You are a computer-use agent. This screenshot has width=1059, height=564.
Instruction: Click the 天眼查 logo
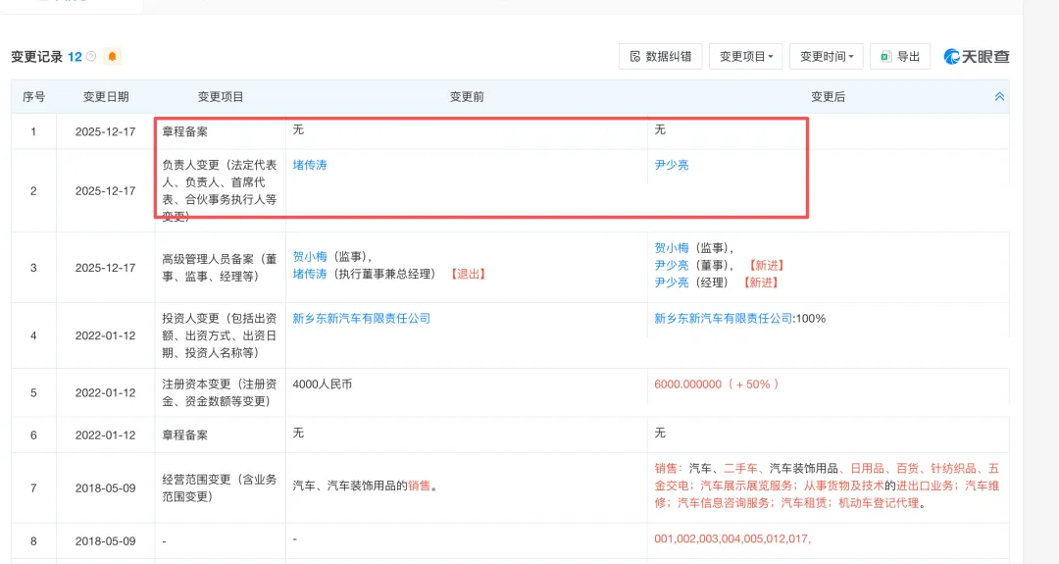(x=976, y=57)
